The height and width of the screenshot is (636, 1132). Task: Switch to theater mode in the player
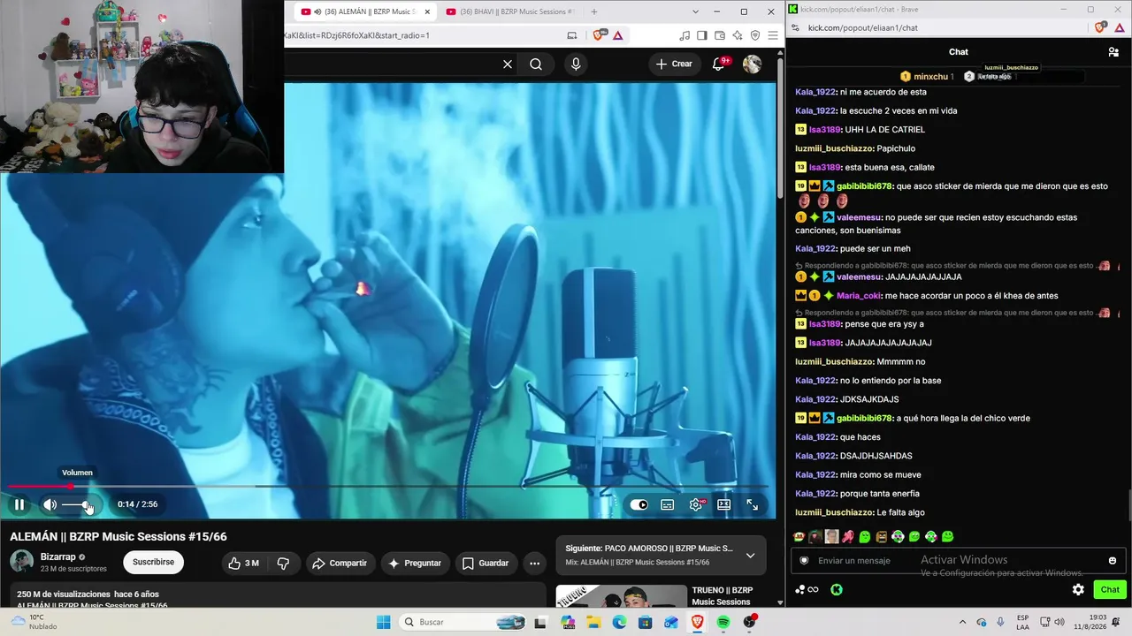point(723,504)
